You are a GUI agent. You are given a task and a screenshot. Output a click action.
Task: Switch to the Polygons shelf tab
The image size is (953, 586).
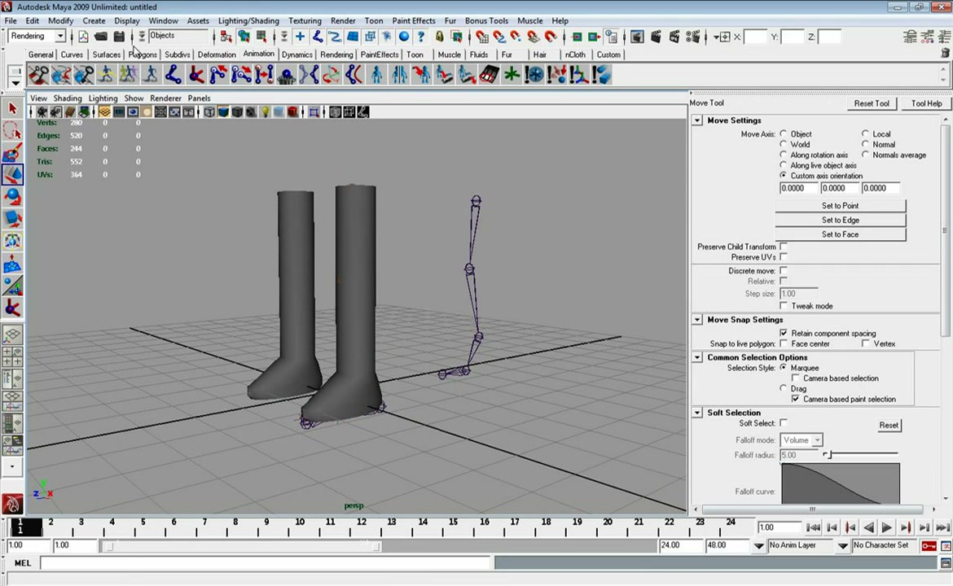pyautogui.click(x=143, y=55)
